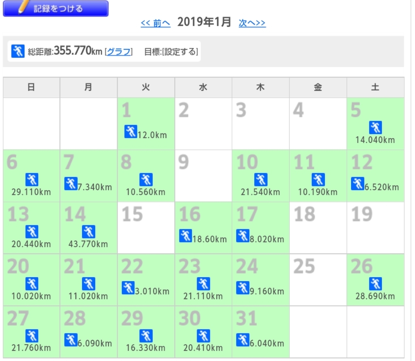The width and height of the screenshot is (415, 361).
Task: Select the 3.010km distance text
Action: point(152,291)
